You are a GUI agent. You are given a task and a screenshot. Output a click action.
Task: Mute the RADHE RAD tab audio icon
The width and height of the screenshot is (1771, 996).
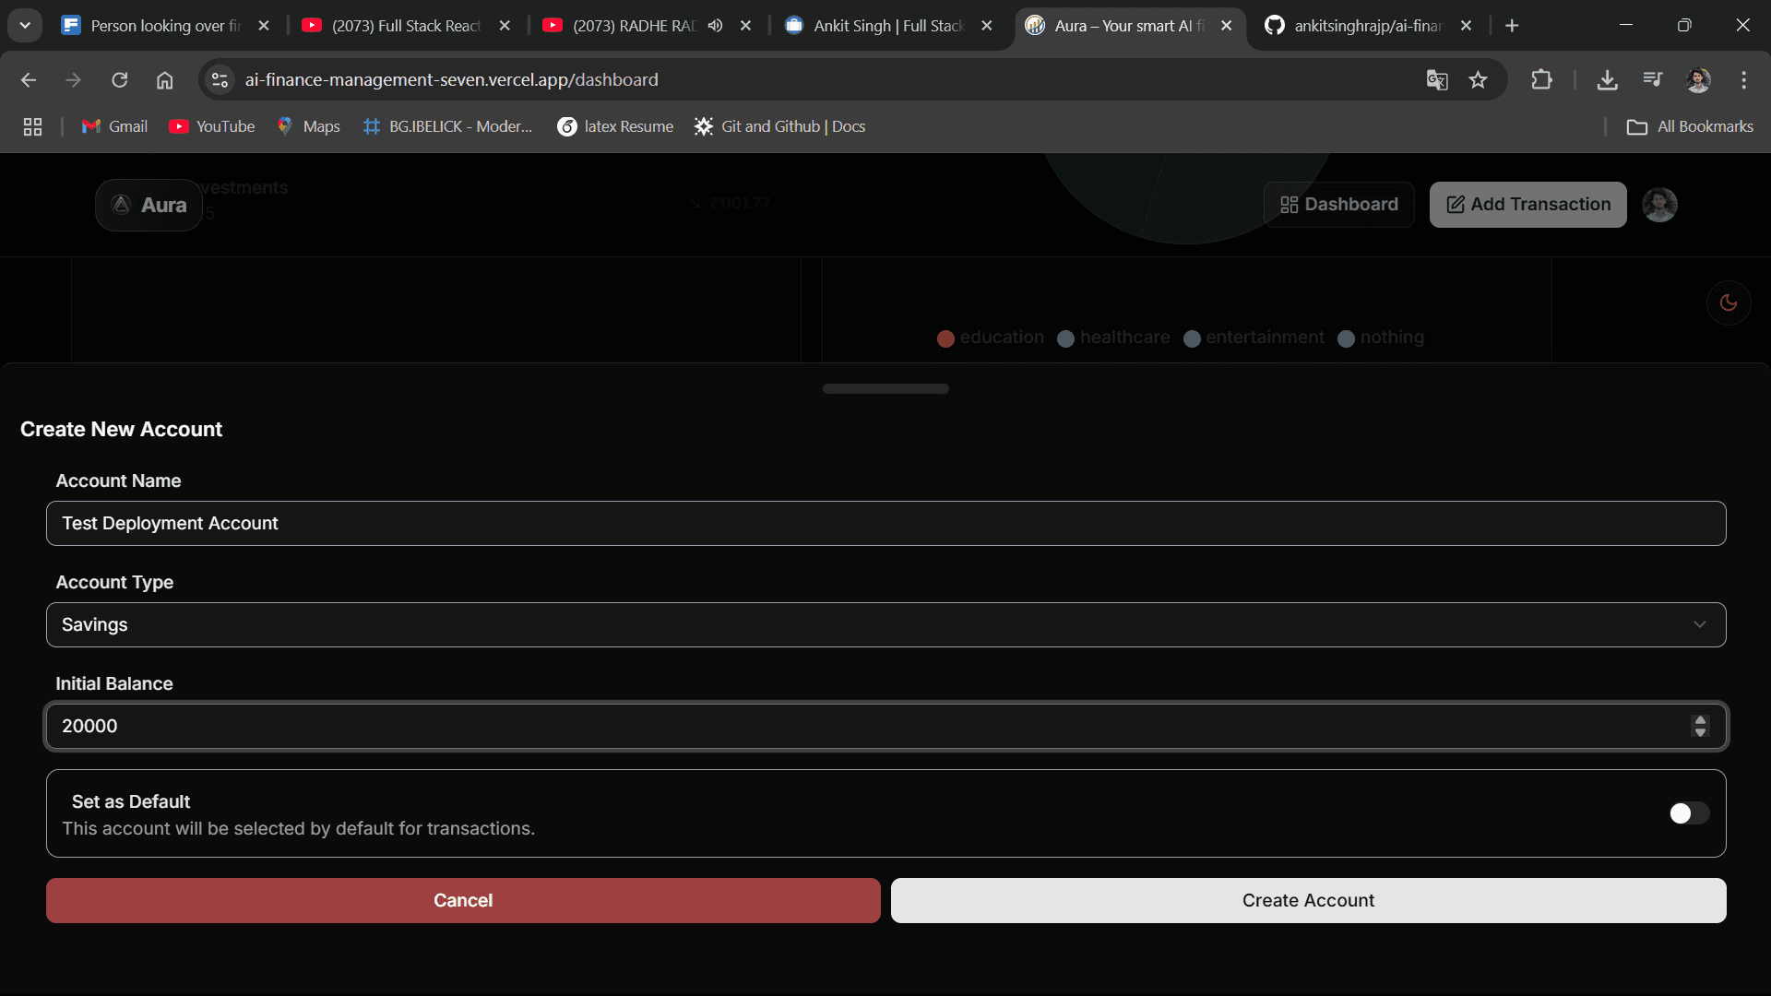click(715, 26)
